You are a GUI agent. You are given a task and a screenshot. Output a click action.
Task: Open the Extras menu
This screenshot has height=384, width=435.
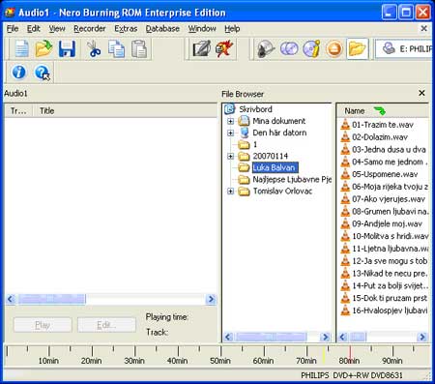(126, 29)
